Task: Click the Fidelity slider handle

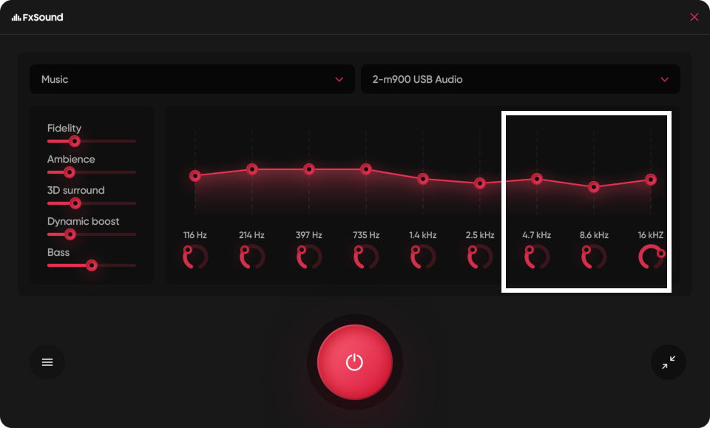Action: point(74,141)
